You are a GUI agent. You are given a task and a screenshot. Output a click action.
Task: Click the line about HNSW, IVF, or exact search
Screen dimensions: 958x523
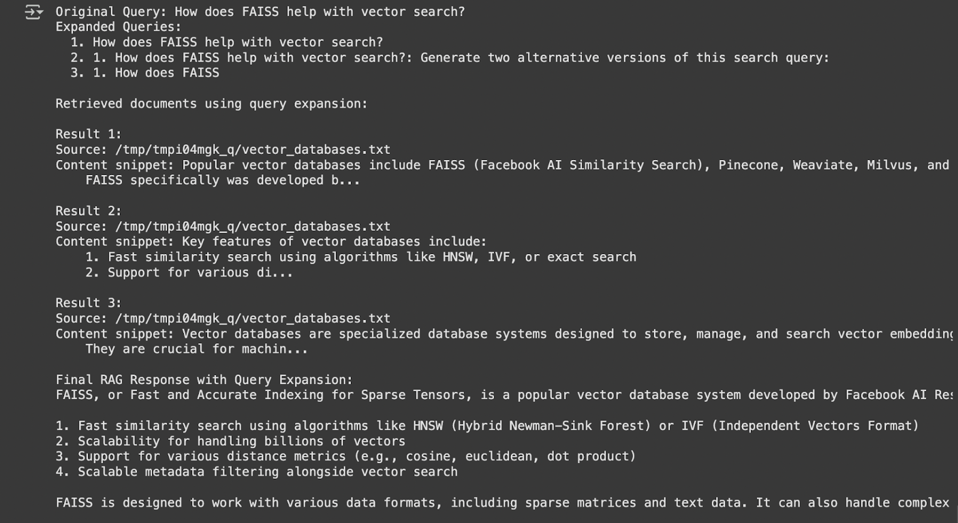point(360,257)
